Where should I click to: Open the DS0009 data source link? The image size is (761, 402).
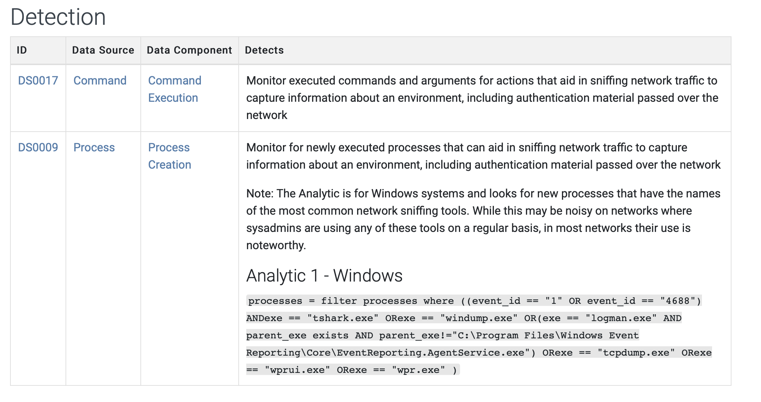(x=38, y=147)
